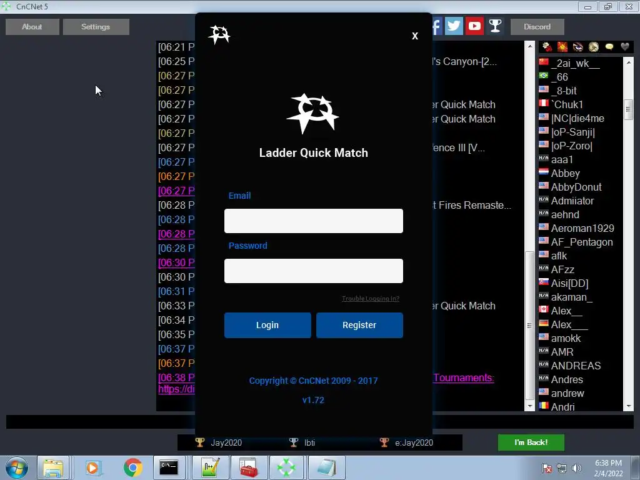Click the chat scrollbar down arrow
Screen dimensions: 640x480
click(x=530, y=406)
